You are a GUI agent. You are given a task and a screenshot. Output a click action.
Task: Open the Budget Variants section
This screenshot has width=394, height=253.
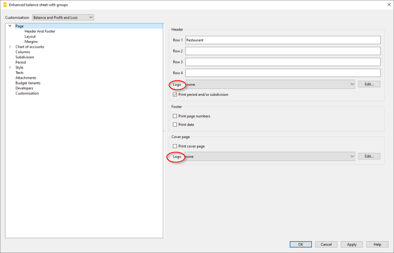click(x=28, y=83)
